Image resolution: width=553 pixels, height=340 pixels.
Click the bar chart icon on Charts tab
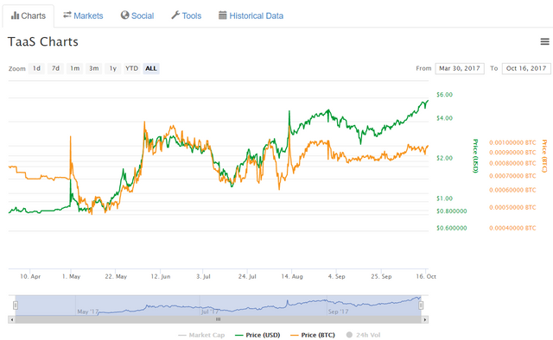[x=15, y=16]
